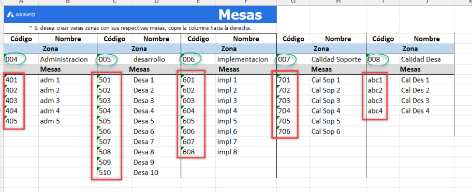The width and height of the screenshot is (472, 192).
Task: Select zone code cell 004
Action: point(21,59)
